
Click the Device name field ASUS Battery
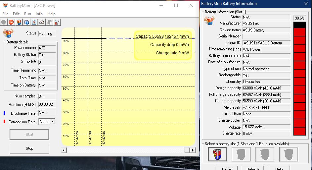pyautogui.click(x=266, y=30)
